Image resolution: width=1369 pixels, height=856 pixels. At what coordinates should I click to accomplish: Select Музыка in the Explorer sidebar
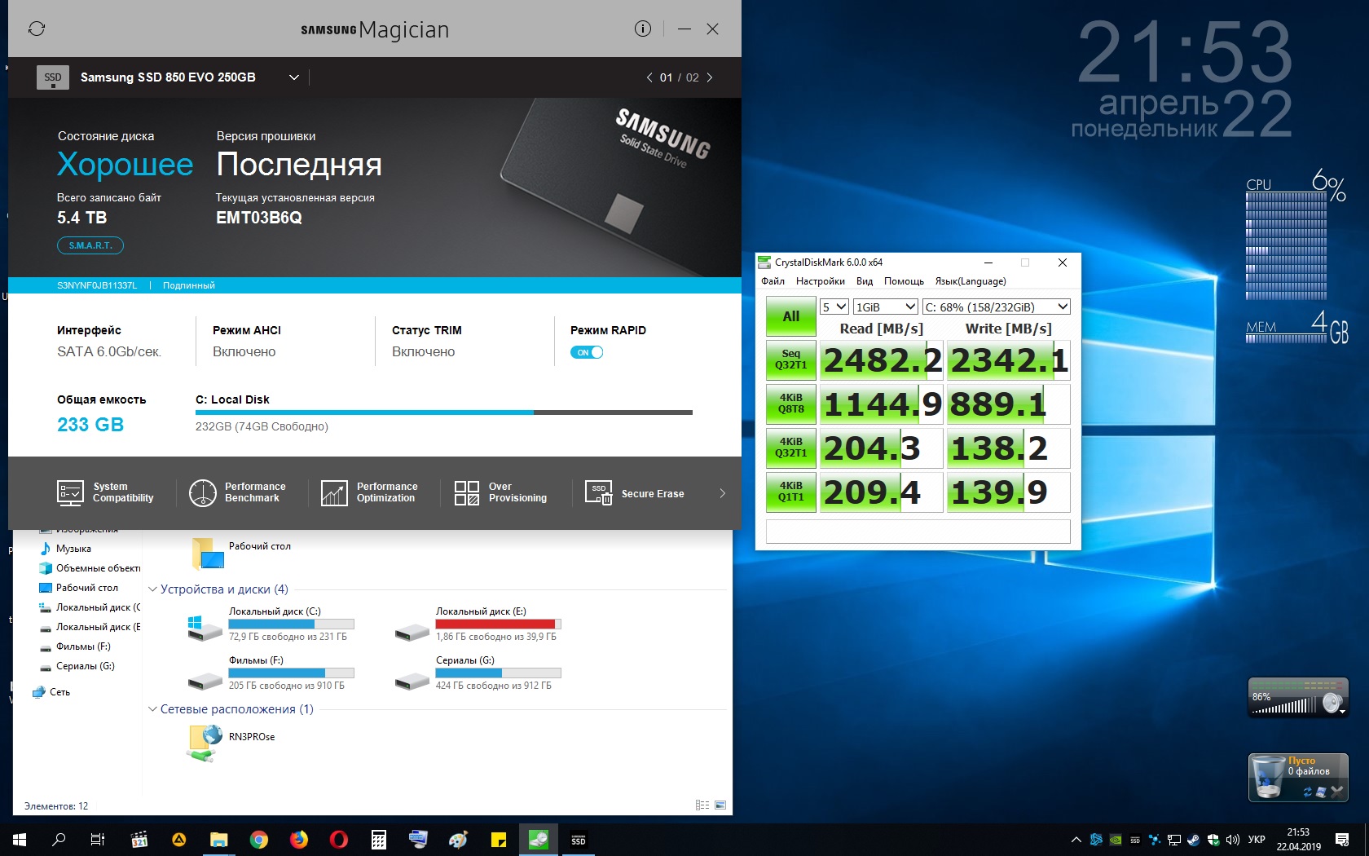click(73, 549)
